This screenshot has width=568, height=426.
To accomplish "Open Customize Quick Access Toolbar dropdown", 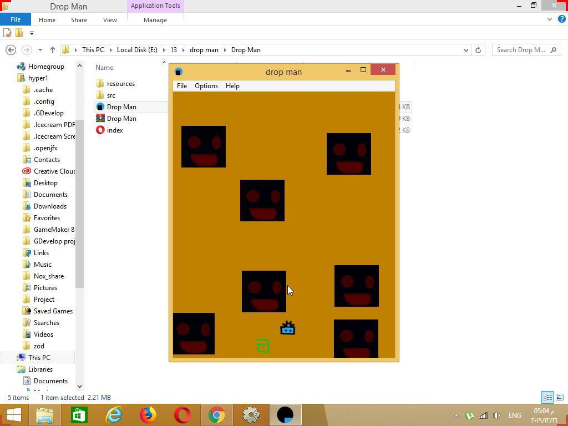I will [32, 33].
